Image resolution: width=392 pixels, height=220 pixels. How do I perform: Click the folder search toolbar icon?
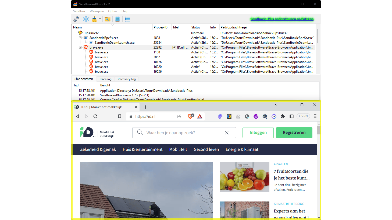pyautogui.click(x=108, y=19)
